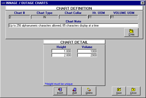Select the Height cell showing 1.000

click(x=61, y=51)
